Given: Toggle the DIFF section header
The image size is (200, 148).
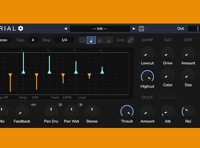Looking at the screenshot, I should point(188,40).
